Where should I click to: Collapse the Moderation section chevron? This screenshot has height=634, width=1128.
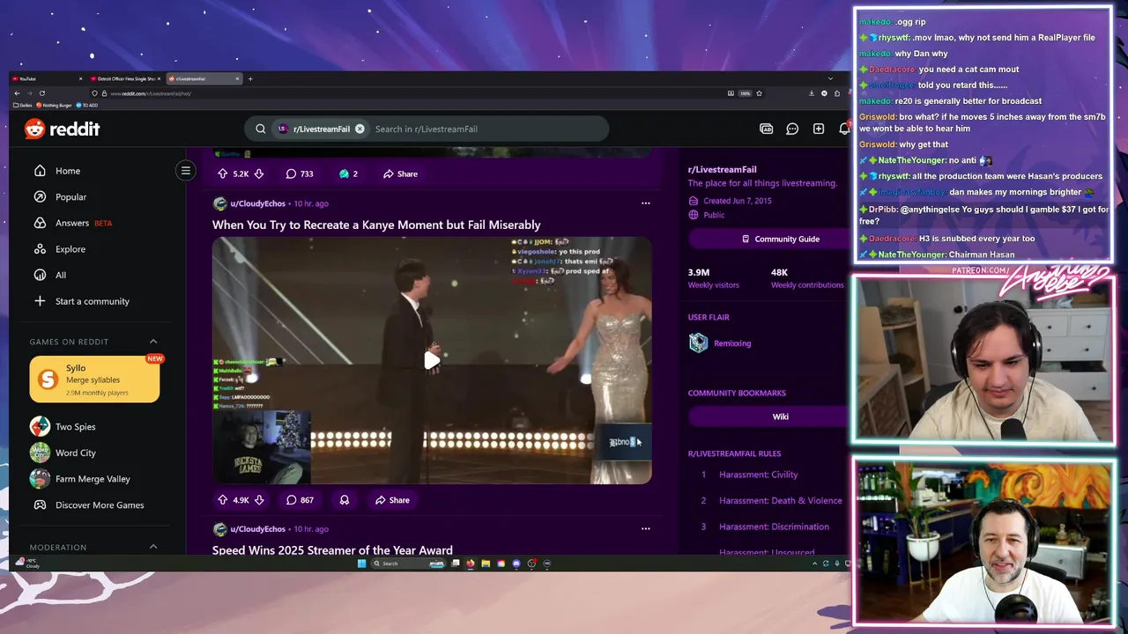[x=152, y=547]
